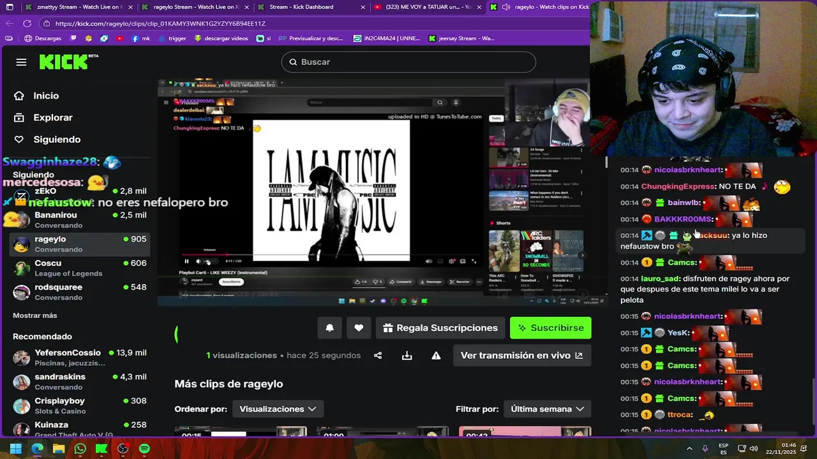Click the browser back arrow
Screen dimensions: 817x459
[x=9, y=24]
